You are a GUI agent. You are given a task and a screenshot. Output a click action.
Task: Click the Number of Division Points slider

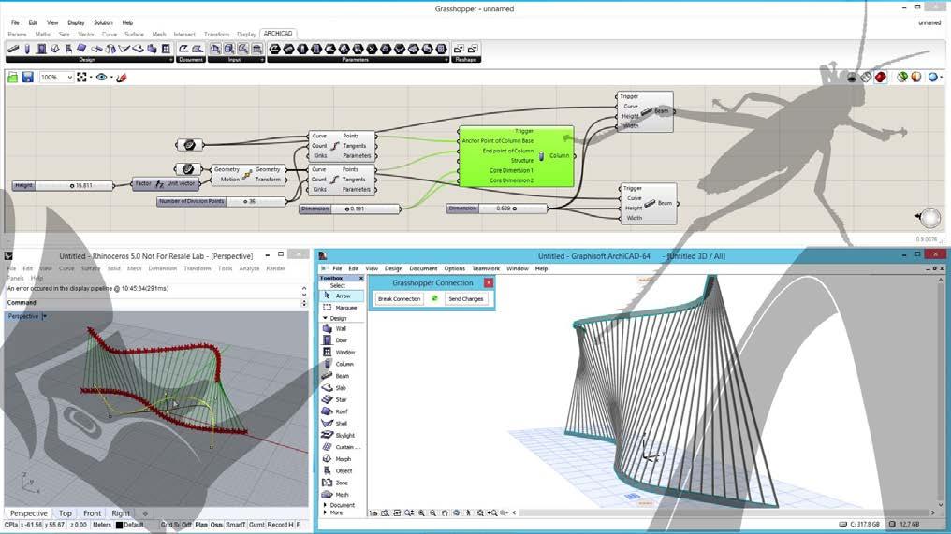point(222,201)
